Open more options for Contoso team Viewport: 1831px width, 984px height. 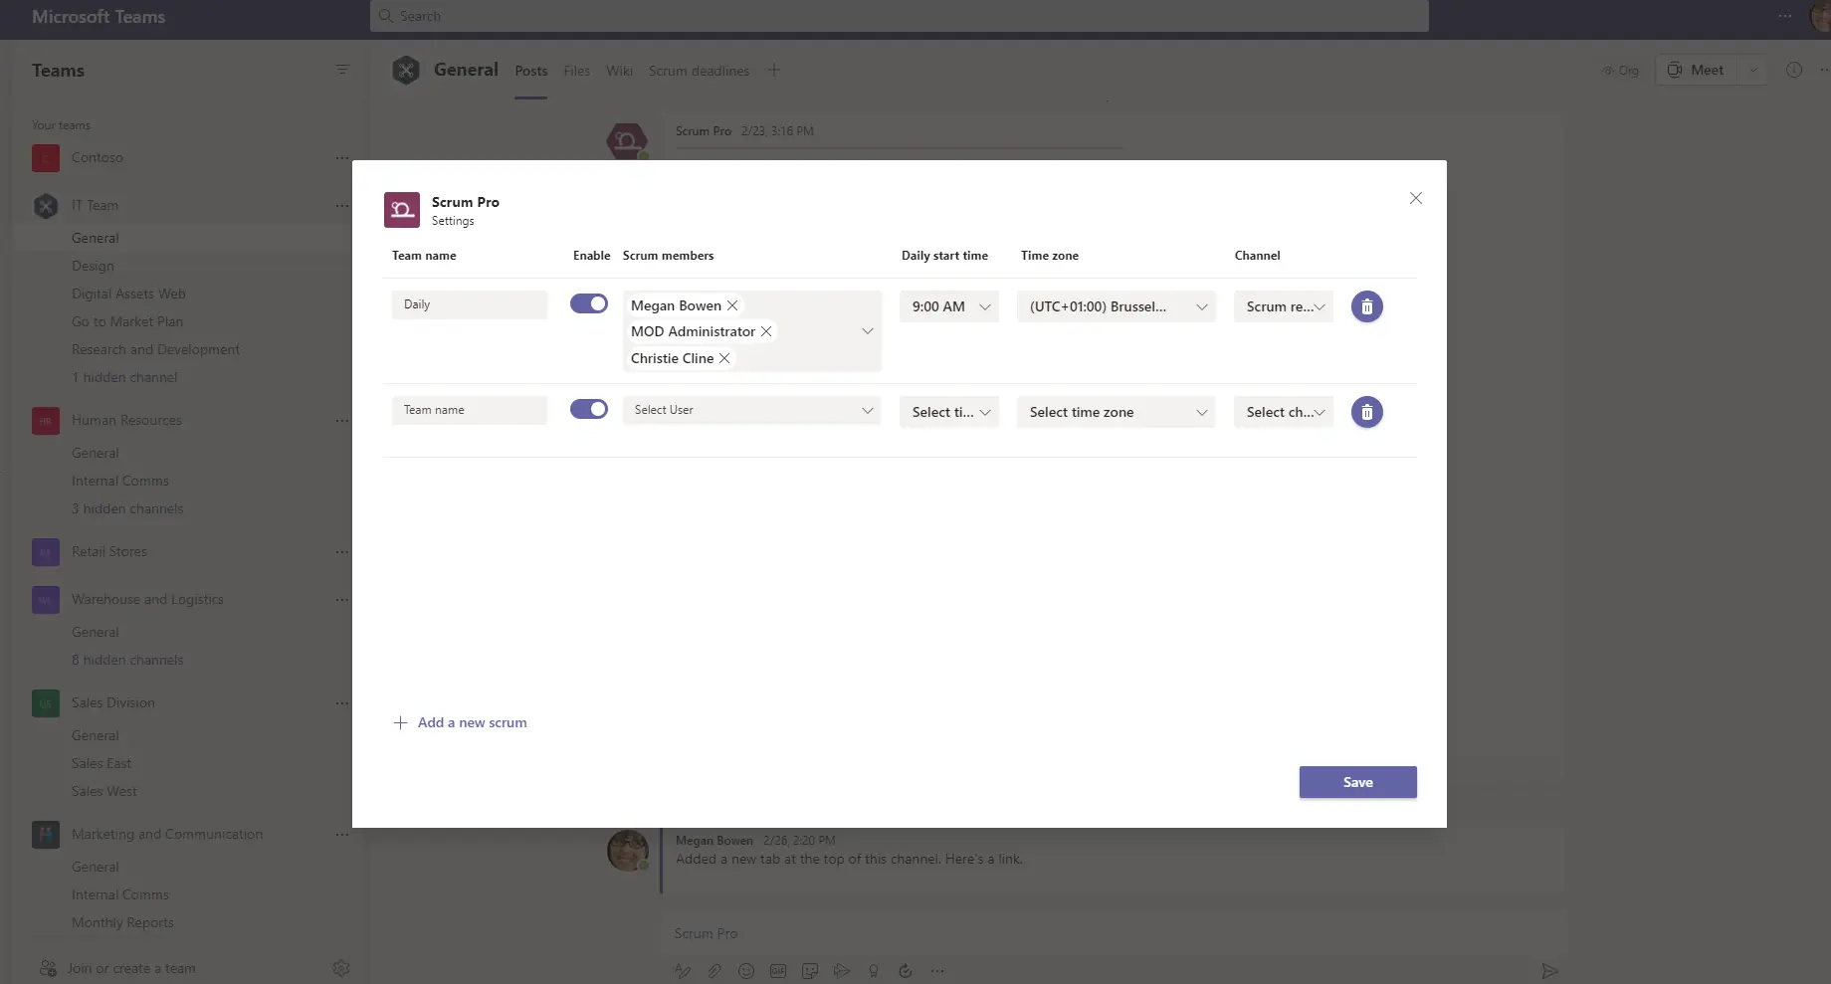tap(341, 157)
